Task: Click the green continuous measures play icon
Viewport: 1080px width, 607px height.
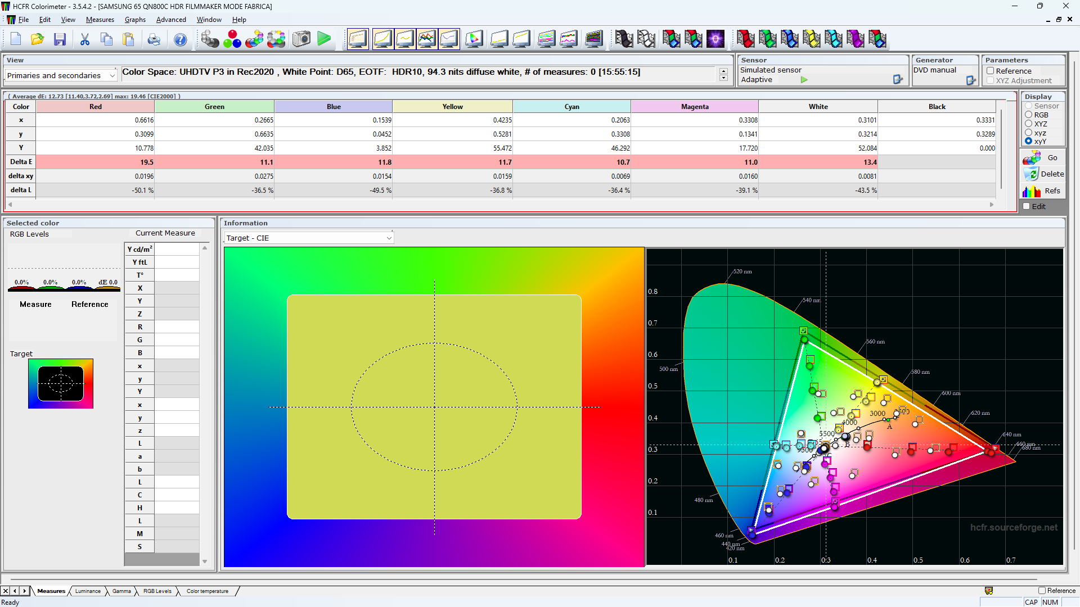Action: (x=324, y=39)
